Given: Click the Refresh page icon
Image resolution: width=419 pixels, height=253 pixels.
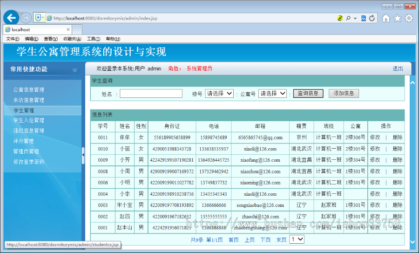Looking at the screenshot, I should (x=372, y=18).
